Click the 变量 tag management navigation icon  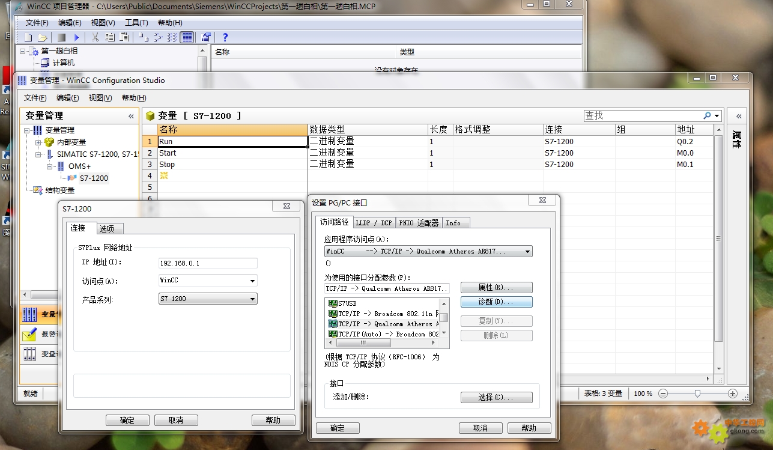(x=29, y=314)
